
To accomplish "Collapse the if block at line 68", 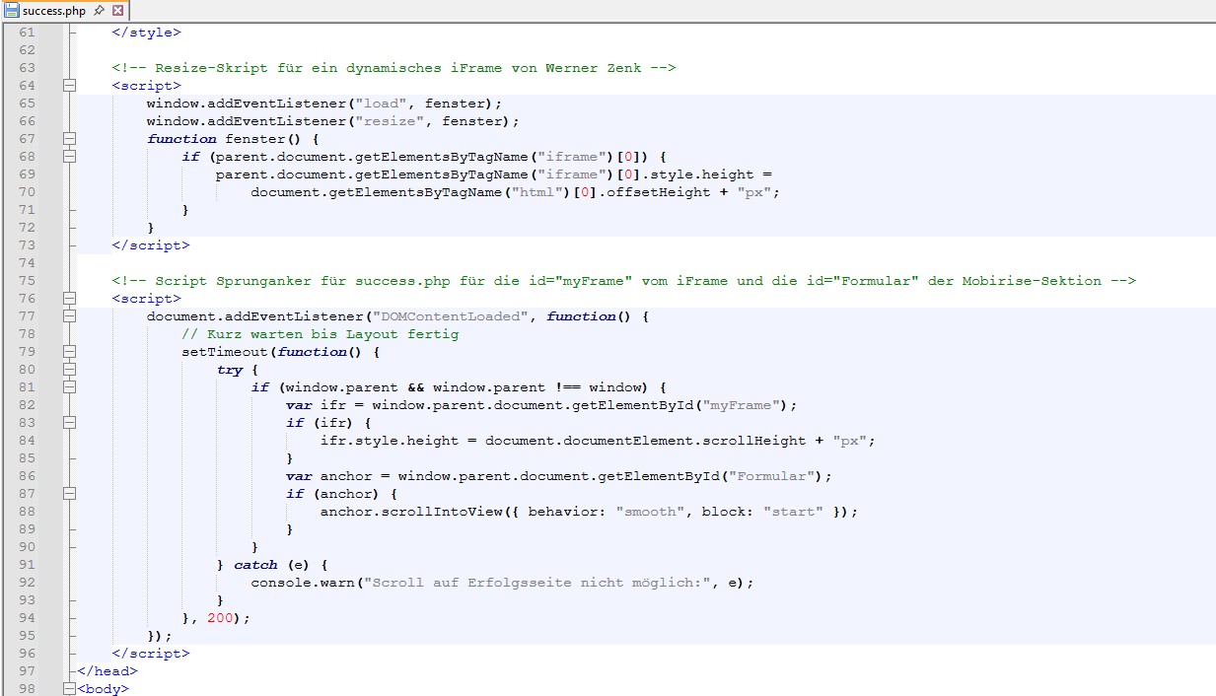I will point(70,157).
